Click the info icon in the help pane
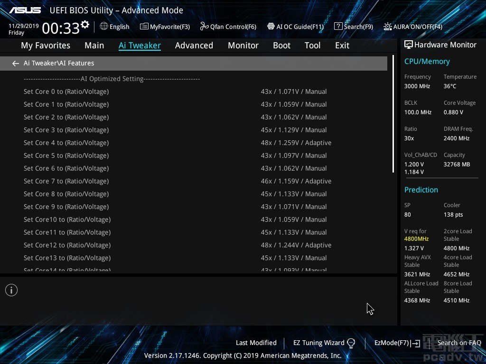 (11, 290)
